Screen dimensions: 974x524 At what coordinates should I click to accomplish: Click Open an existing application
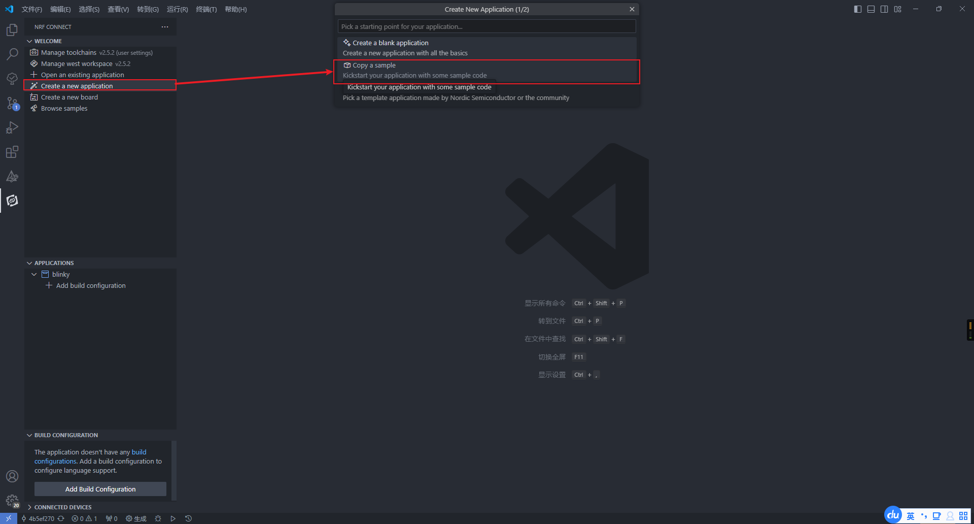[100, 75]
